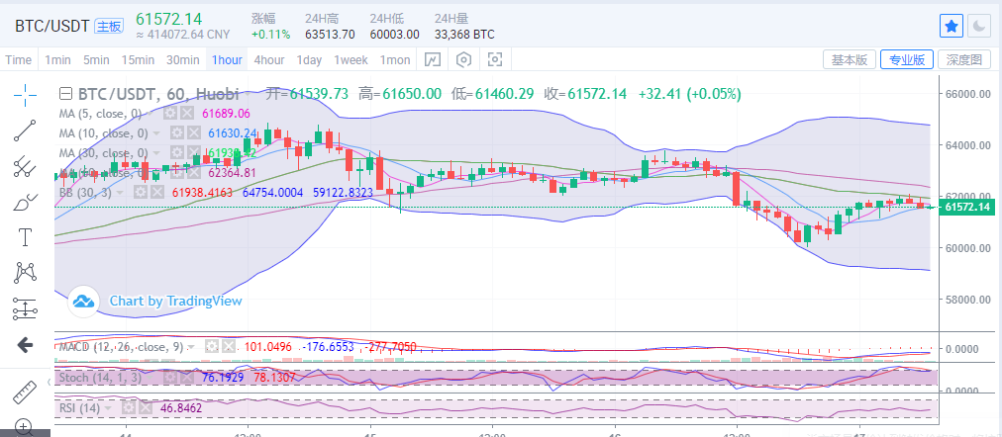Select the 1day interval

(x=309, y=60)
